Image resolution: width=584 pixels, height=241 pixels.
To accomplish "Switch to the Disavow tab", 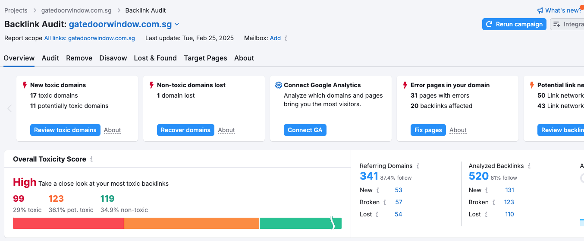I will point(113,58).
